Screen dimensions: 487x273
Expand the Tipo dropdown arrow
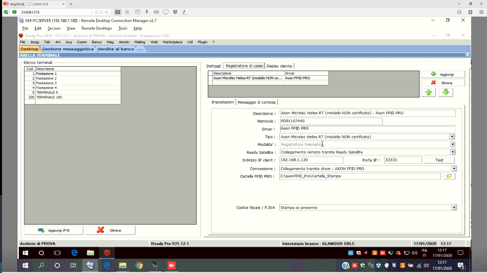coord(452,137)
